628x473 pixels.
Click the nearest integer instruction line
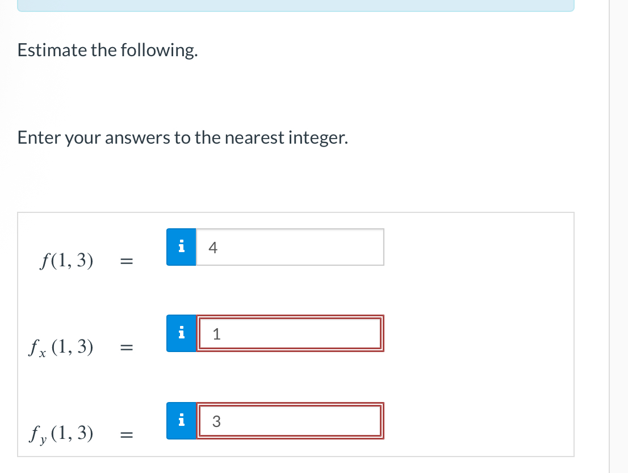(182, 137)
